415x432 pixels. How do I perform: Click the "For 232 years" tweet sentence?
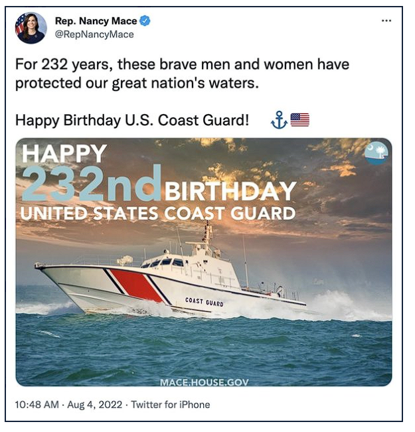[x=182, y=75]
